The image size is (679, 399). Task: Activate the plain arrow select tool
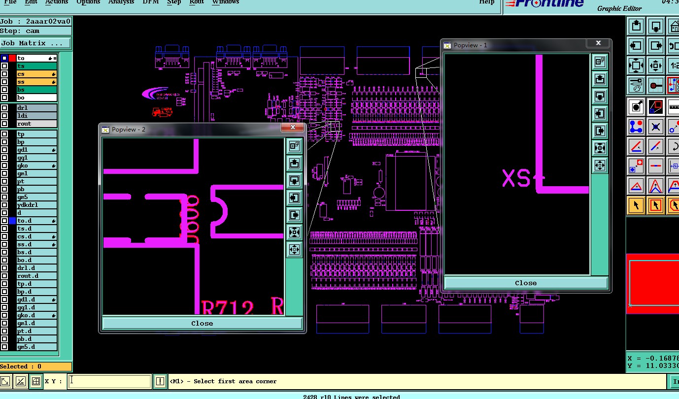pos(637,205)
